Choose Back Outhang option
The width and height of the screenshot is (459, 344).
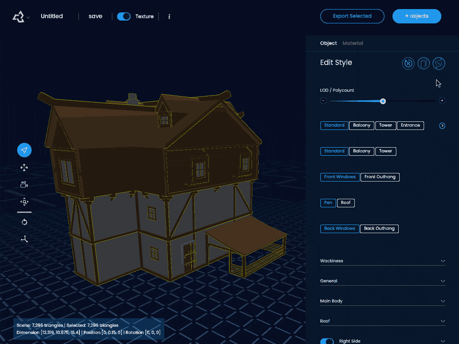pos(379,228)
